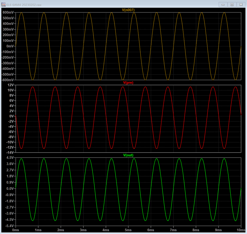Click the 2ms time axis label
This screenshot has width=247, height=234.
pos(61,230)
